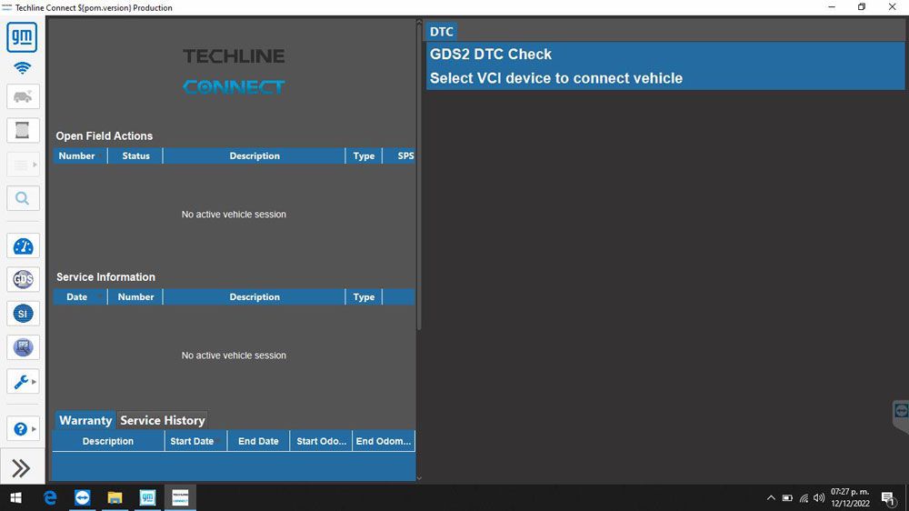
Task: Expand the sidebar with double chevron
Action: 23,468
